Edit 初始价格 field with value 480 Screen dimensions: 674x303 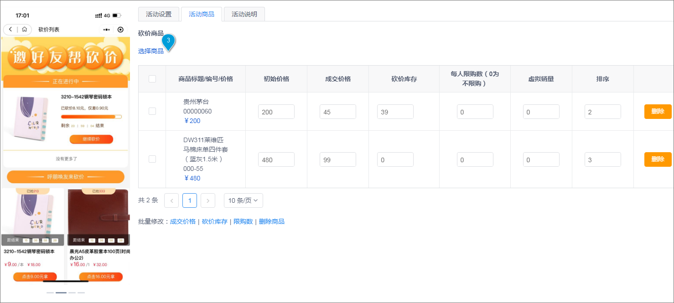pyautogui.click(x=276, y=159)
